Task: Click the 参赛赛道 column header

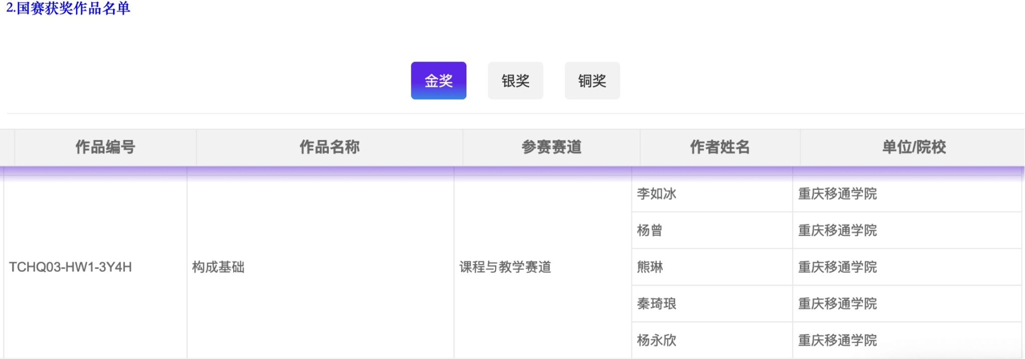Action: click(551, 147)
